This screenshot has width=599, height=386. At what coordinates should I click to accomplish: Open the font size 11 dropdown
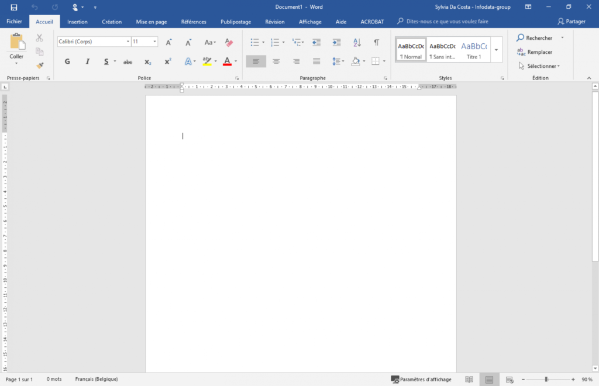[x=155, y=42]
